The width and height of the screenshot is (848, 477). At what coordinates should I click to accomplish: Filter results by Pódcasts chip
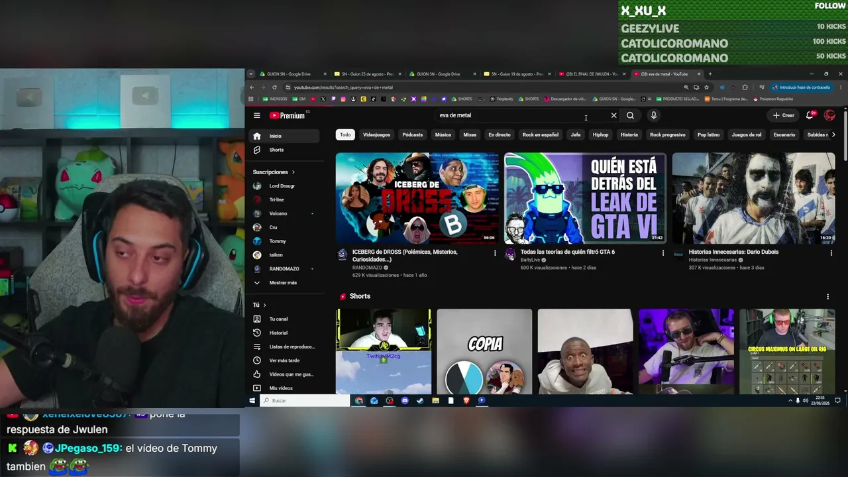pyautogui.click(x=412, y=134)
